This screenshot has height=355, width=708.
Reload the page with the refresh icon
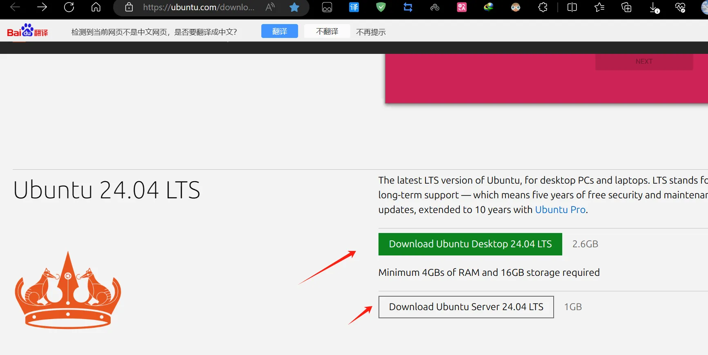69,7
